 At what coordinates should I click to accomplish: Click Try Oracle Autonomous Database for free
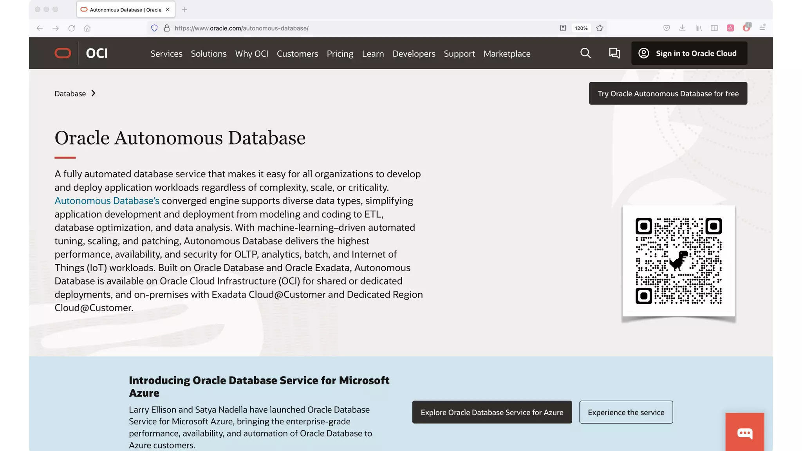[668, 94]
